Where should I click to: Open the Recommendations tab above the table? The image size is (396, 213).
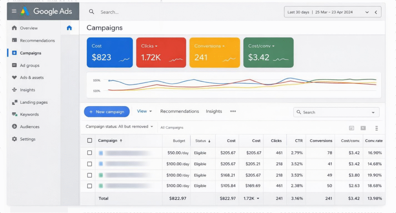pyautogui.click(x=179, y=112)
